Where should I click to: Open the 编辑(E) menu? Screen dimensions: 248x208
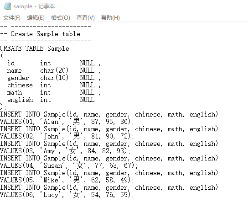tap(36, 18)
